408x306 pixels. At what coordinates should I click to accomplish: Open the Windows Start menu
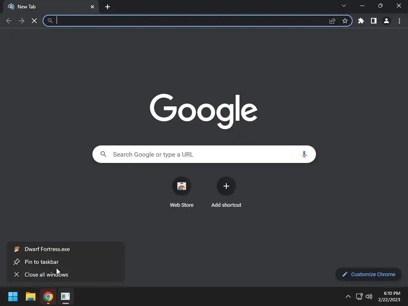[x=13, y=296]
